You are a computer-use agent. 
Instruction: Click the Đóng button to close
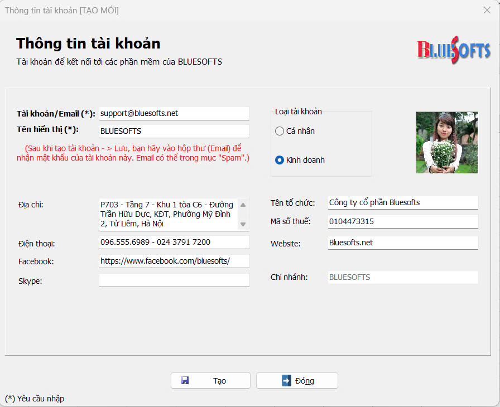pos(297,381)
